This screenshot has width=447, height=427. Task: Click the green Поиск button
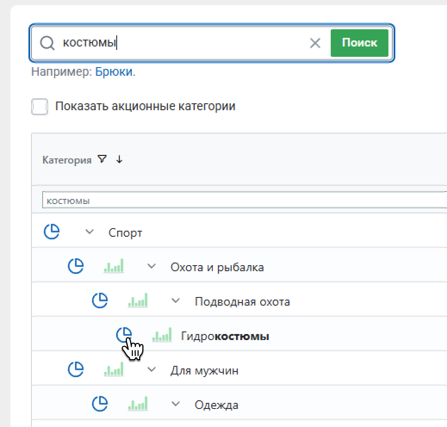point(359,43)
